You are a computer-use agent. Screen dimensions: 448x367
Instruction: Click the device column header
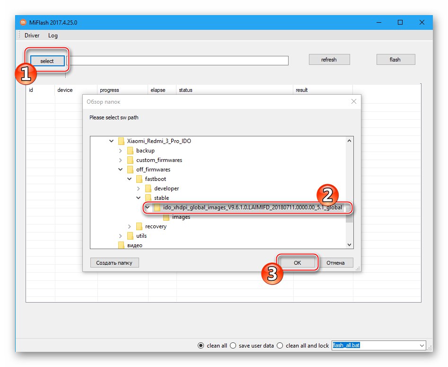(65, 90)
